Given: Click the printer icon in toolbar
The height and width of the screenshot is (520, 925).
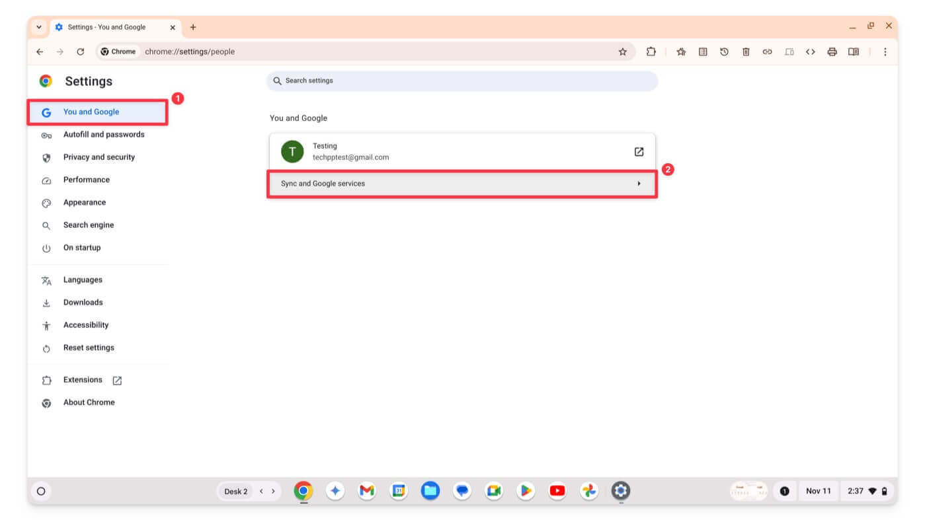Looking at the screenshot, I should (x=832, y=52).
